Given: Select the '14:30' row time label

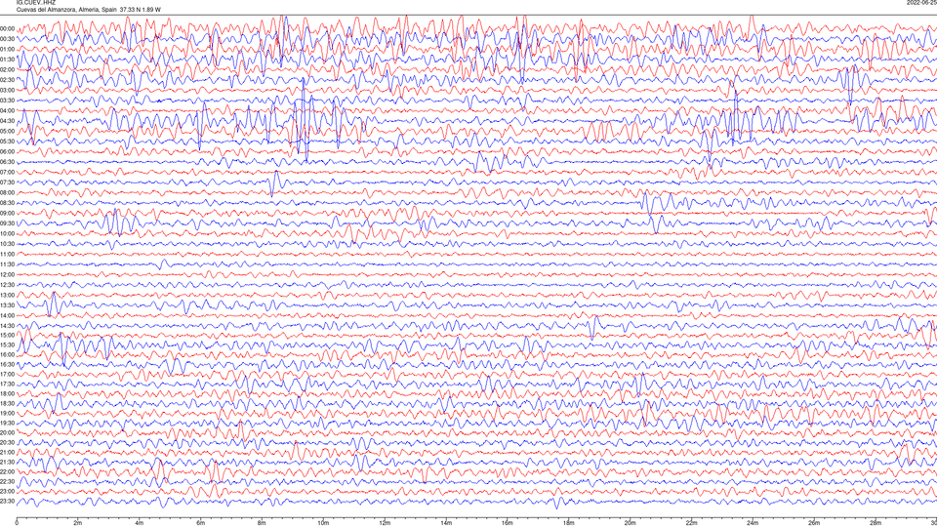Looking at the screenshot, I should (x=7, y=326).
